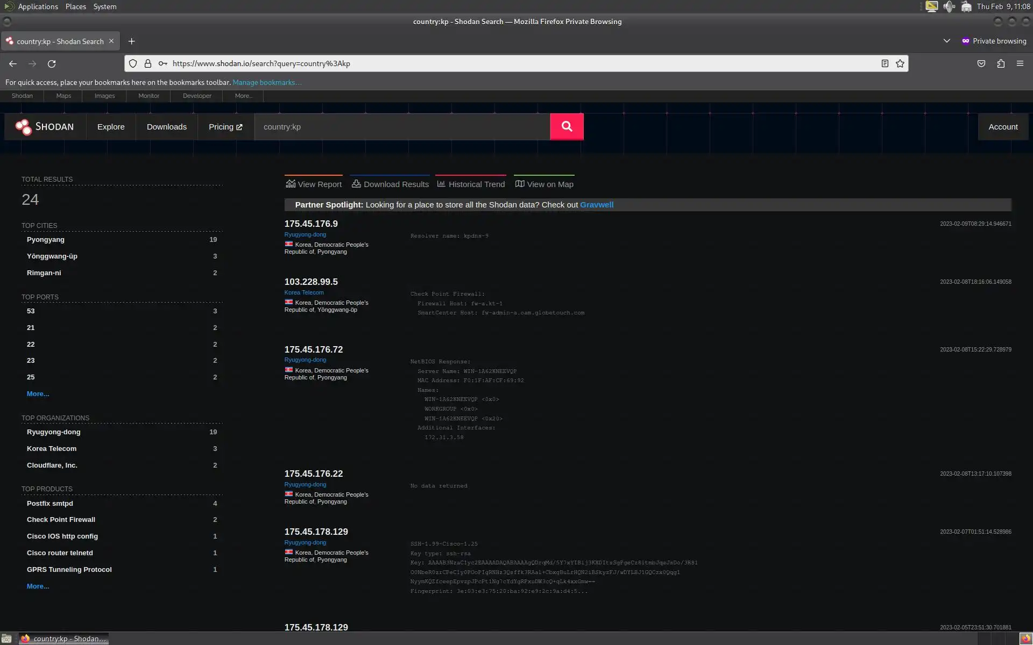The image size is (1033, 645).
Task: Open the Historical Trend view
Action: click(471, 184)
